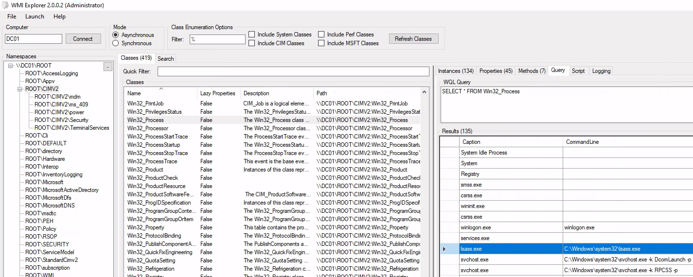Viewport: 693px width, 277px height.
Task: Sort classes by the Name column header
Action: [134, 93]
